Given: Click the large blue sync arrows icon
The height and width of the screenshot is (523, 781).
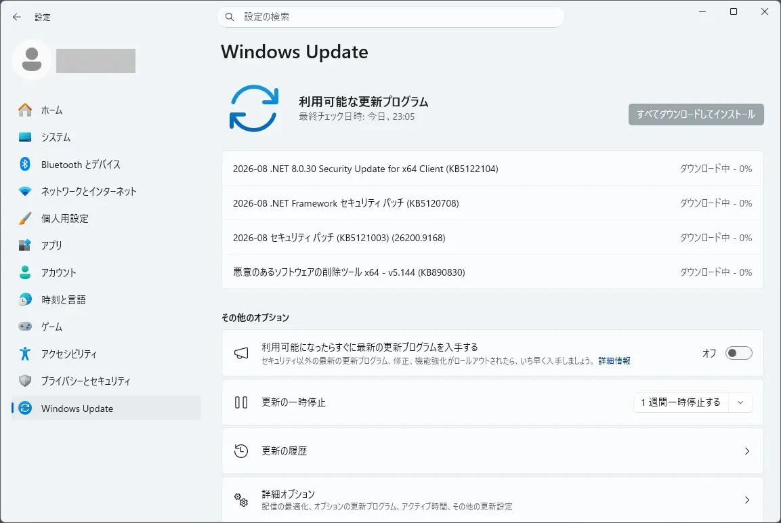Looking at the screenshot, I should (x=254, y=108).
